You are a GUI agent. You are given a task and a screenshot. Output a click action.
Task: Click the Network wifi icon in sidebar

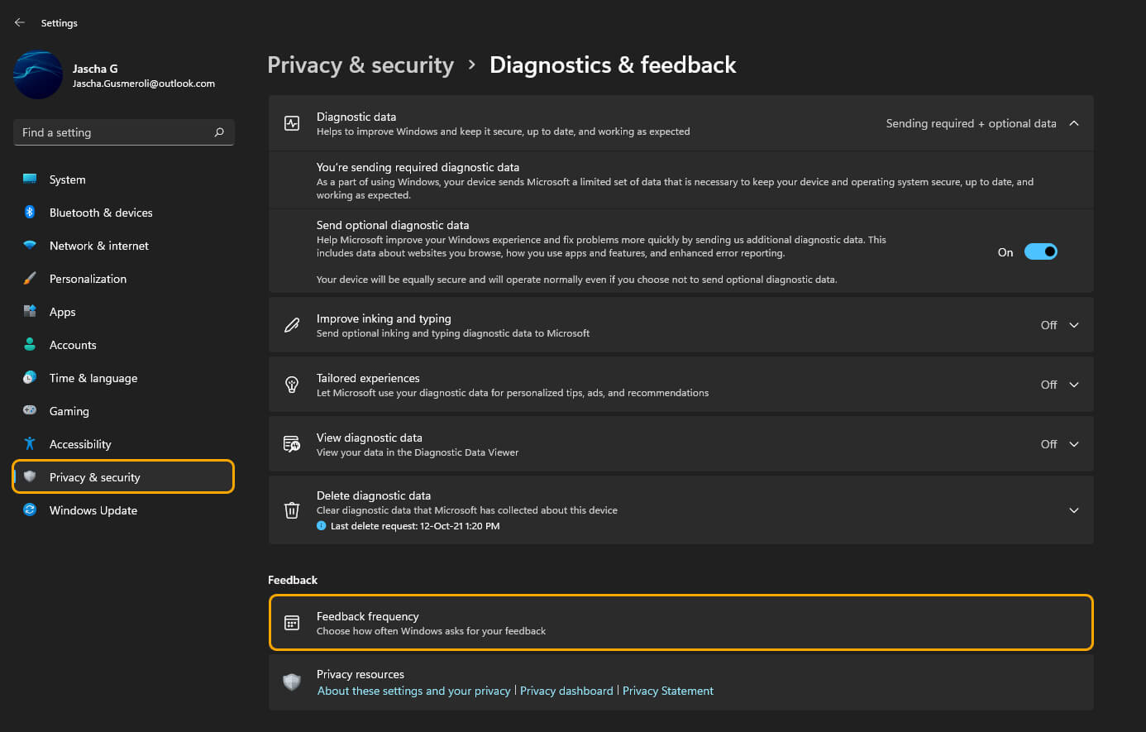click(x=30, y=245)
